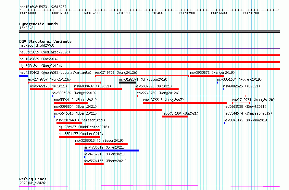Open nsv4235402 (gnomADStructuralVariants) entry
Image resolution: width=289 pixels, height=190 pixels.
tap(56, 73)
